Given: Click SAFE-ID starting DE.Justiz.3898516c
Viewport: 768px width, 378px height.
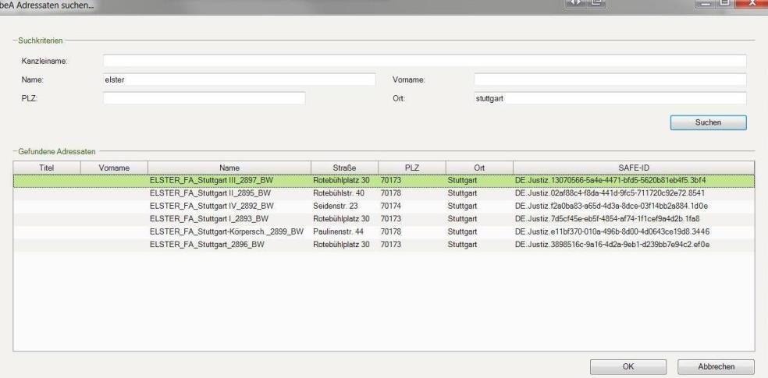Looking at the screenshot, I should (x=612, y=244).
